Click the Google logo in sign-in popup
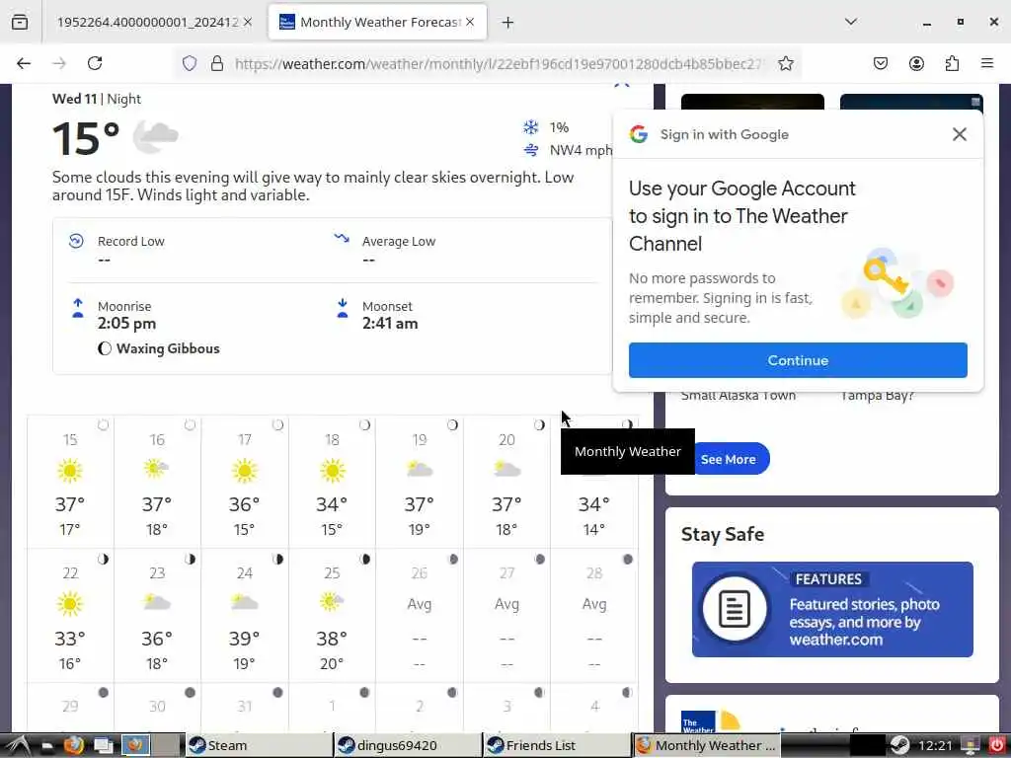 [639, 134]
